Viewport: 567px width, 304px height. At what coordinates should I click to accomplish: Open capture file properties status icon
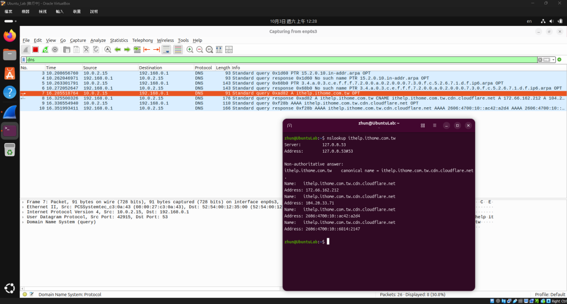click(32, 295)
